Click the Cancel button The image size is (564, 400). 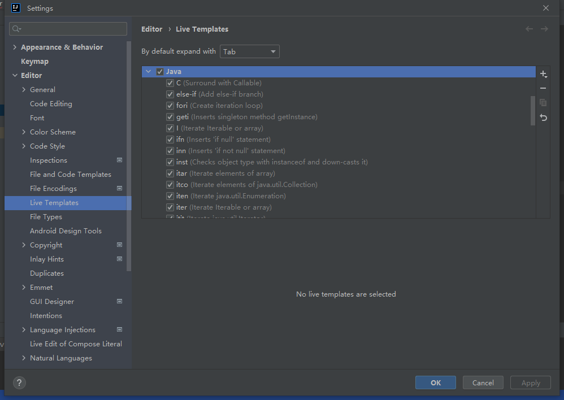483,382
